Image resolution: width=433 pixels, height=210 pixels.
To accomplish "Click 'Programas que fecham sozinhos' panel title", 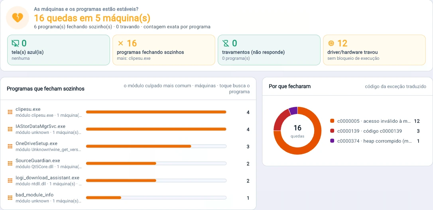I will pos(45,89).
